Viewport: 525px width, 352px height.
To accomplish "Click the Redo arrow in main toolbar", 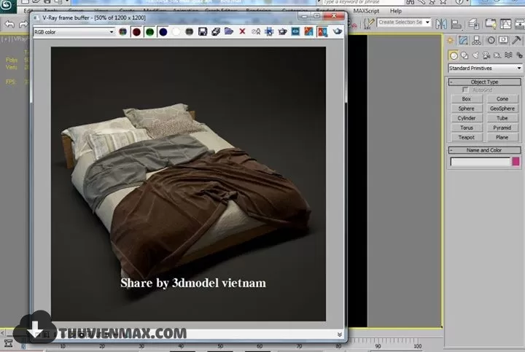I will pos(23,24).
